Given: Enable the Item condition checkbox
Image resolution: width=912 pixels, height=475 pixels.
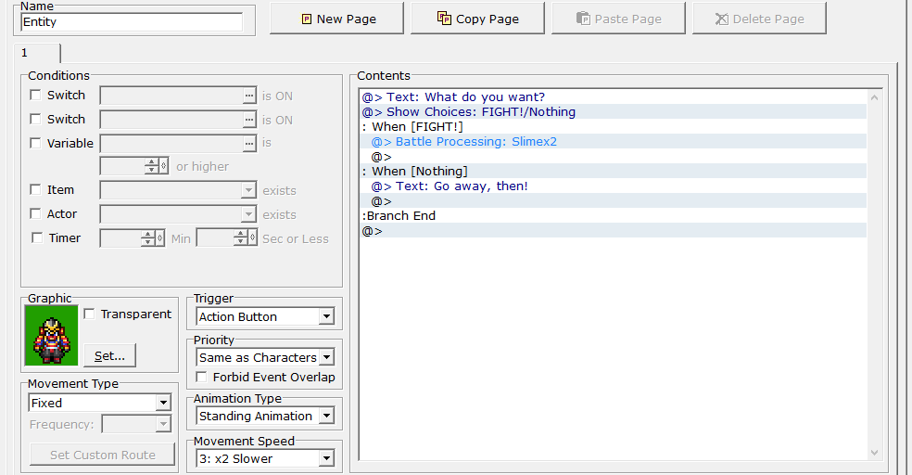Looking at the screenshot, I should coord(36,190).
